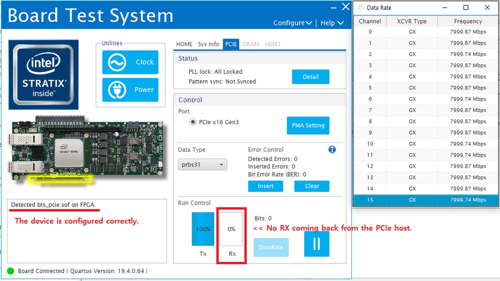Click the Data Rate window title icon
The width and height of the screenshot is (500, 281).
(361, 7)
